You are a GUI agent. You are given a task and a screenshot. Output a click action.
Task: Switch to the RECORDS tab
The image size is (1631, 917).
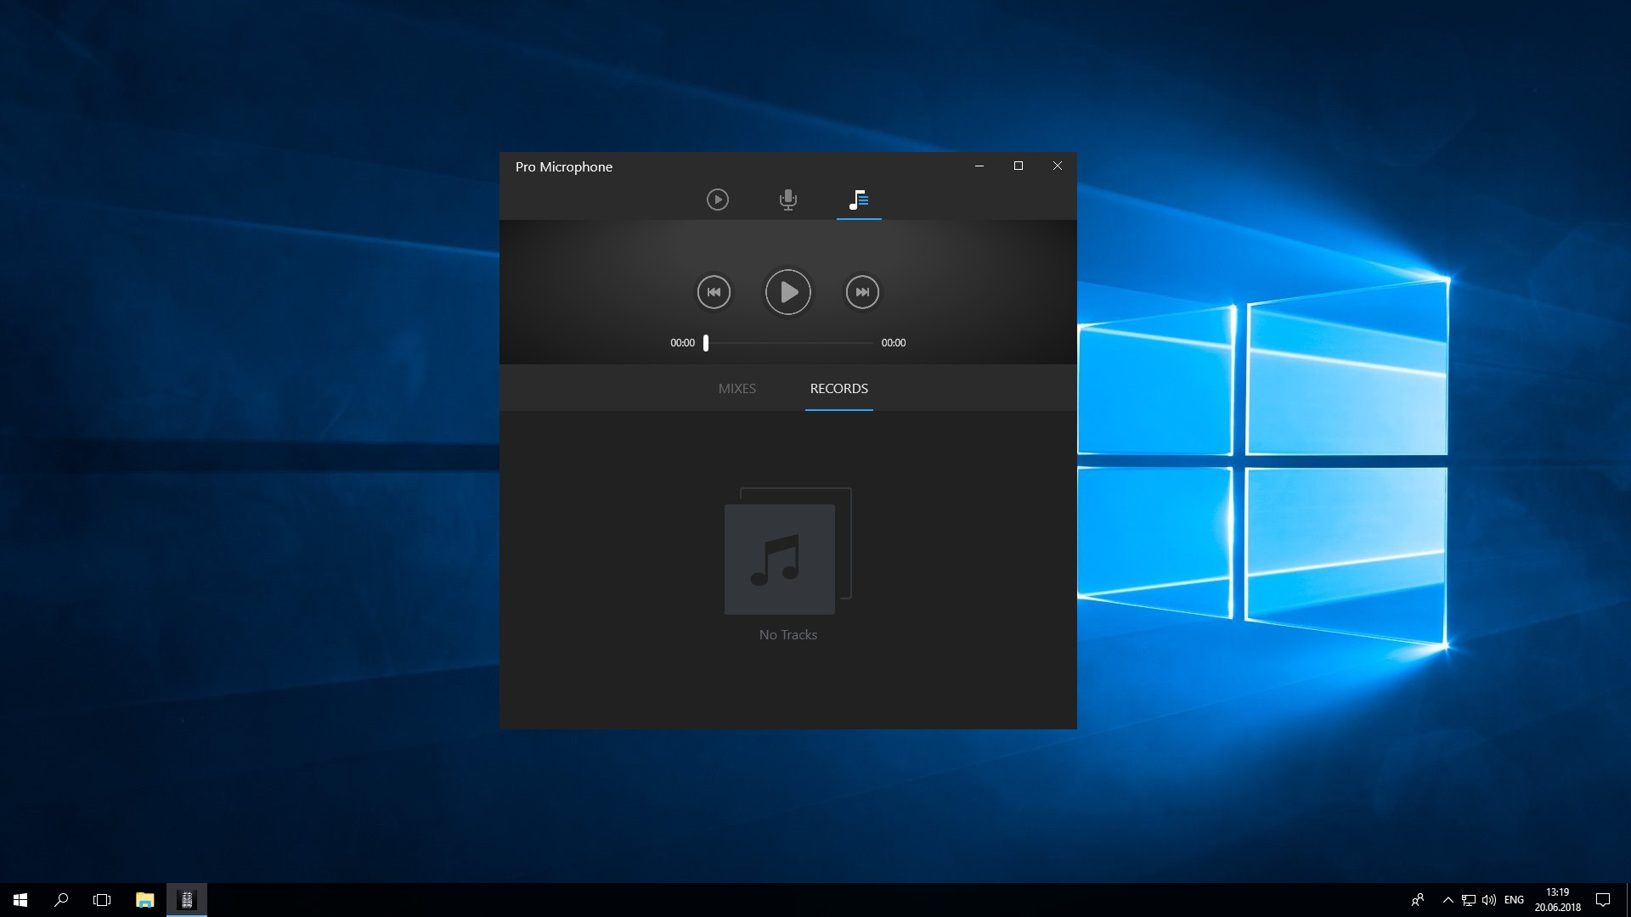838,388
